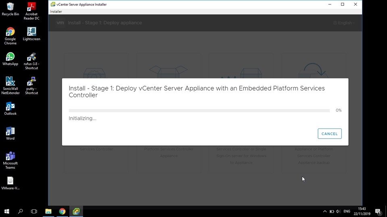Open Lightscreen desktop shortcut
This screenshot has width=387, height=217.
click(x=31, y=34)
